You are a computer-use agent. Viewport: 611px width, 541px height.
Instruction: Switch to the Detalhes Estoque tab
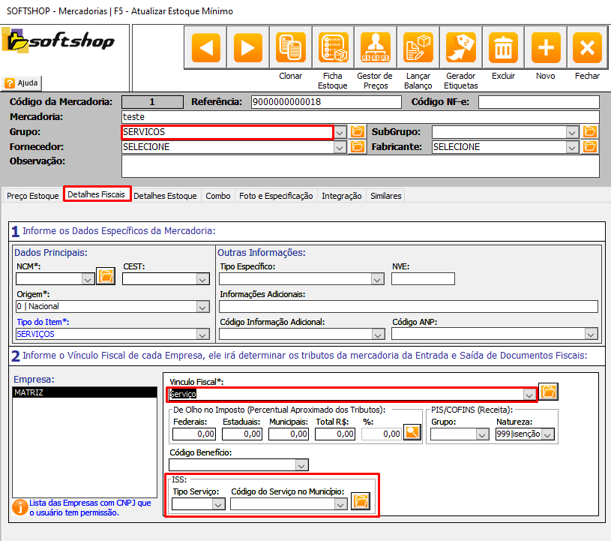click(165, 196)
